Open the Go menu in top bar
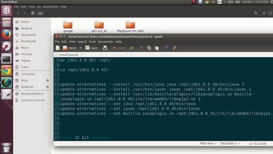Viewport: 273px width, 154px height. click(39, 7)
